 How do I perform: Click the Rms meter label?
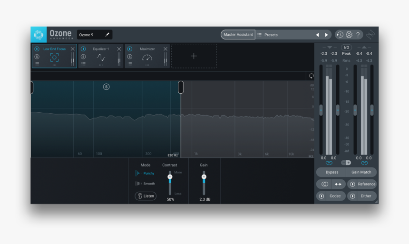(346, 60)
